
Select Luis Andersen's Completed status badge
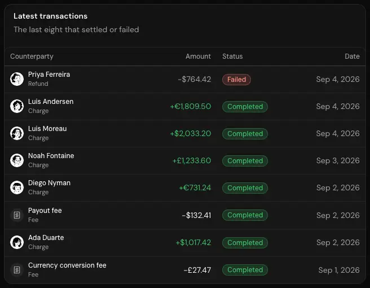coord(245,107)
